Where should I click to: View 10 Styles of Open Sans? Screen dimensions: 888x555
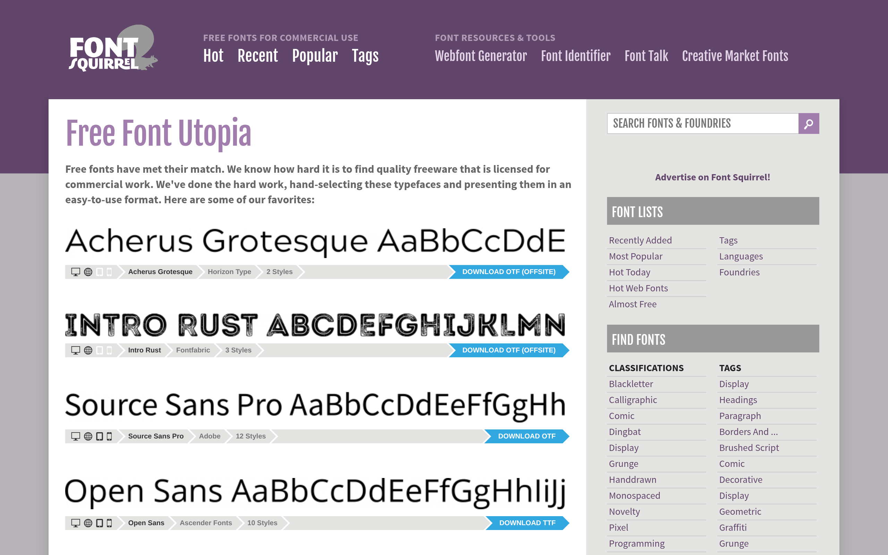pyautogui.click(x=262, y=523)
